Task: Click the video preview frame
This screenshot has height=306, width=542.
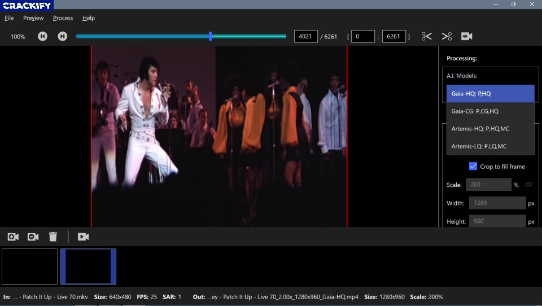Action: tap(219, 136)
